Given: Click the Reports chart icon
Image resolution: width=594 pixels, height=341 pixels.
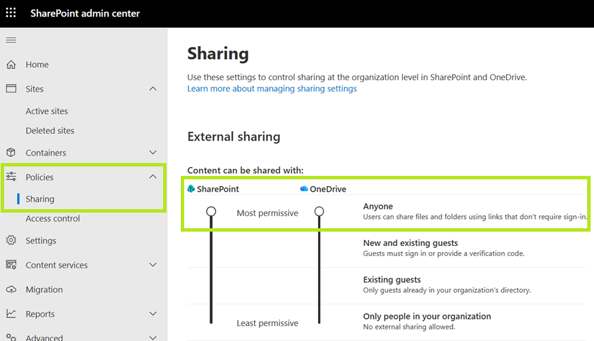Looking at the screenshot, I should click(11, 314).
